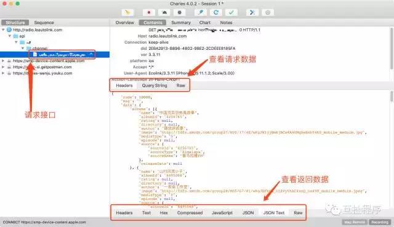394x227 pixels.
Task: Collapse the radio.leautolink.com host node
Action: click(3, 30)
